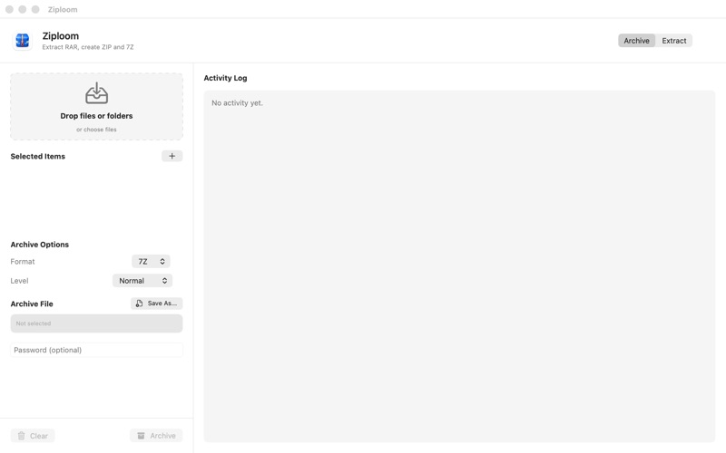This screenshot has width=726, height=453.
Task: Click the inbox tray drop icon
Action: click(96, 93)
